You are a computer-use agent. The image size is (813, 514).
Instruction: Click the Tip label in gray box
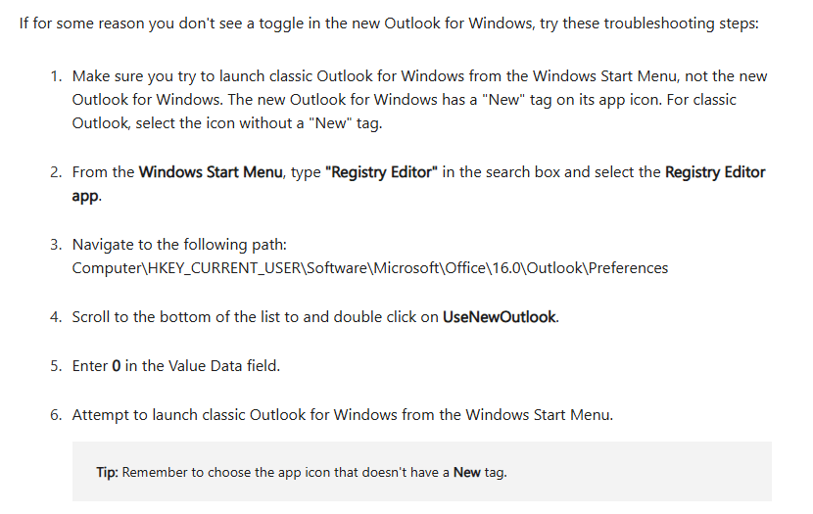pos(108,473)
